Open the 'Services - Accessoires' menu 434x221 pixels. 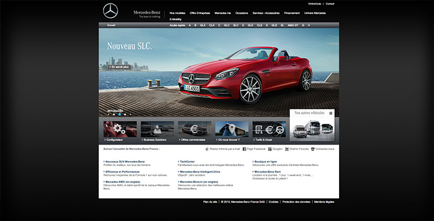[x=266, y=13]
